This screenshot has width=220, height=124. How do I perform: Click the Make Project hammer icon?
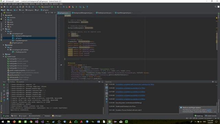[x=40, y=7]
